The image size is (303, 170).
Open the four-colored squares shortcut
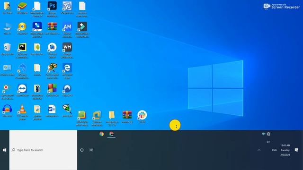click(x=52, y=90)
